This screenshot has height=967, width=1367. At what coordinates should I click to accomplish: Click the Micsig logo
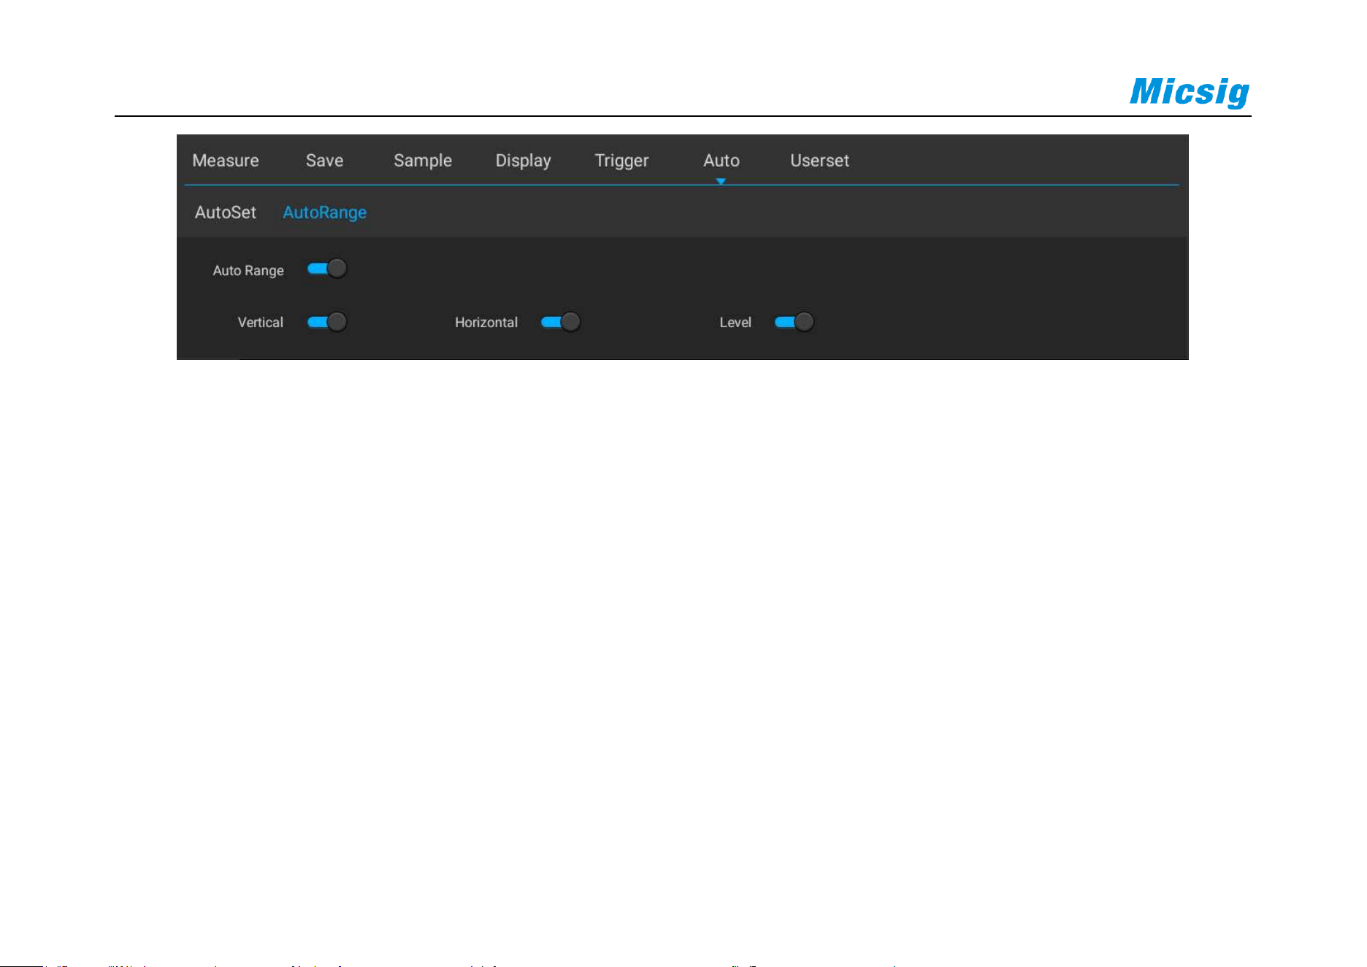point(1190,92)
